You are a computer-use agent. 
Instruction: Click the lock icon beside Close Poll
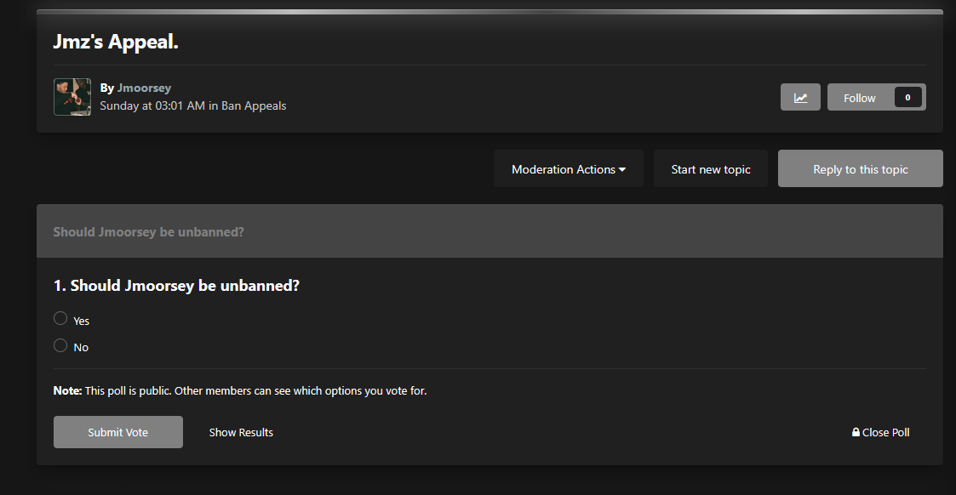(856, 432)
